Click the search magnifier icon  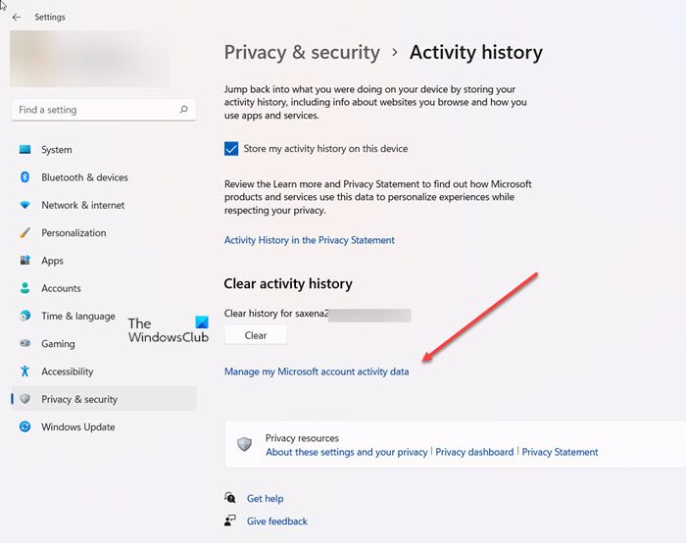(x=183, y=110)
